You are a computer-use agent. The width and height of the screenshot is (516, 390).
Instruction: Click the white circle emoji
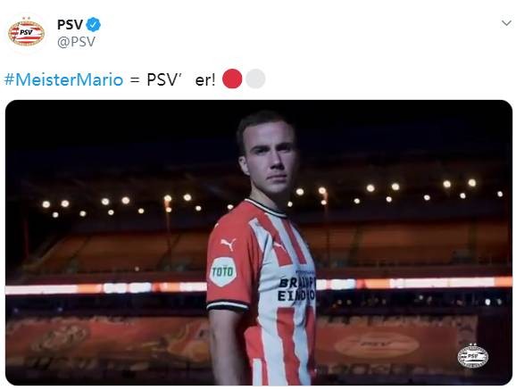tap(255, 79)
